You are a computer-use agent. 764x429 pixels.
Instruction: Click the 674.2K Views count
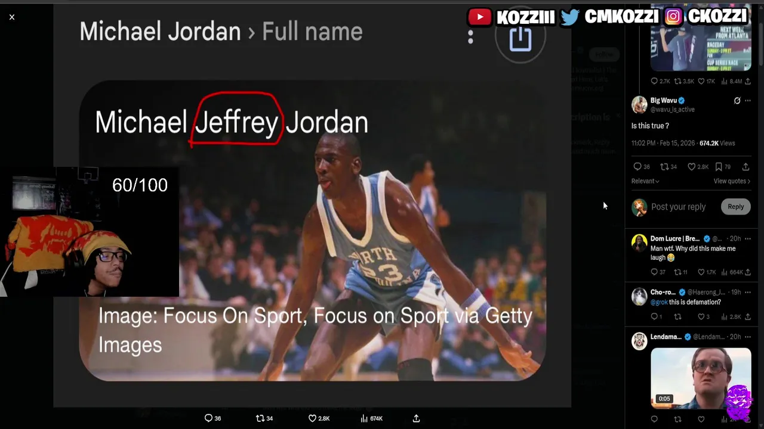coord(717,143)
